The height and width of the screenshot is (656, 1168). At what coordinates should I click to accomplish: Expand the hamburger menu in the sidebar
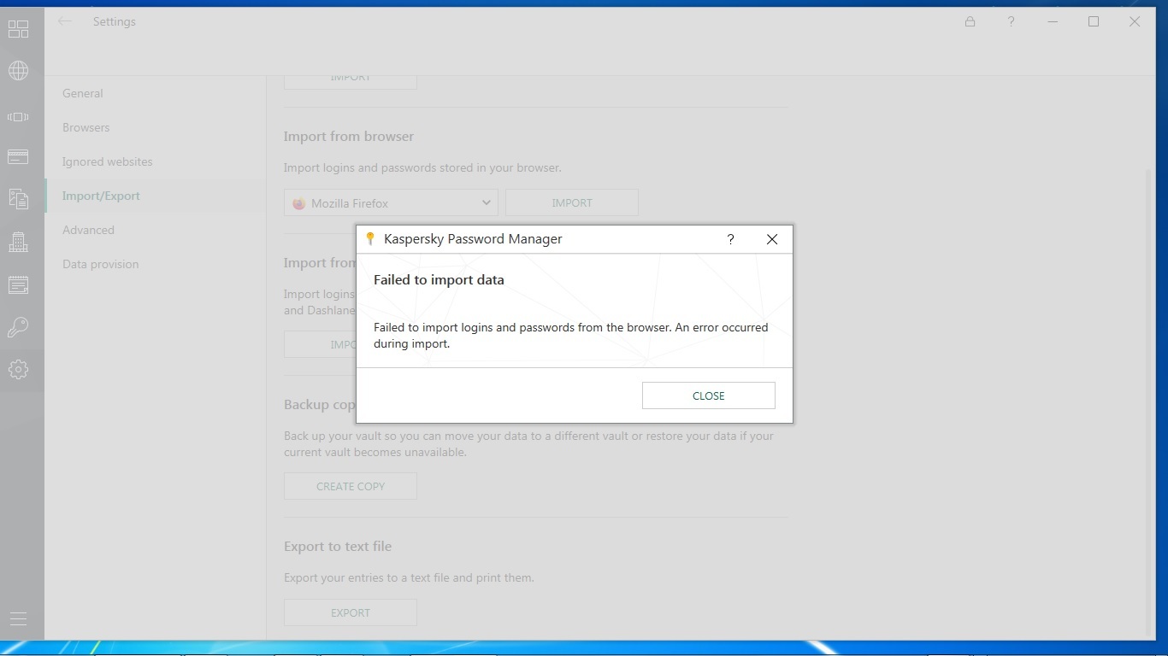pyautogui.click(x=18, y=619)
